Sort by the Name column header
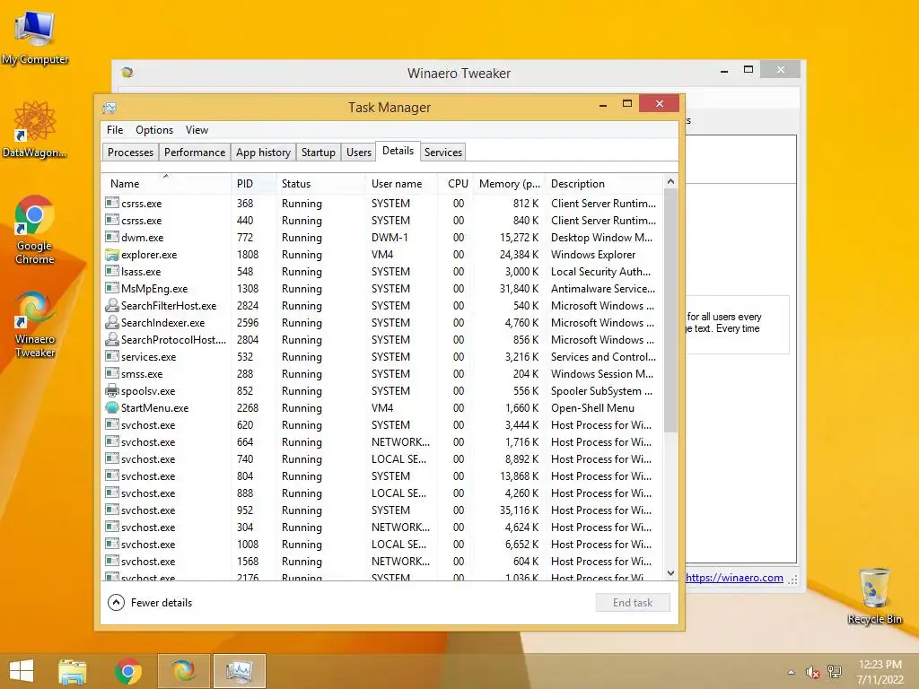 tap(166, 183)
